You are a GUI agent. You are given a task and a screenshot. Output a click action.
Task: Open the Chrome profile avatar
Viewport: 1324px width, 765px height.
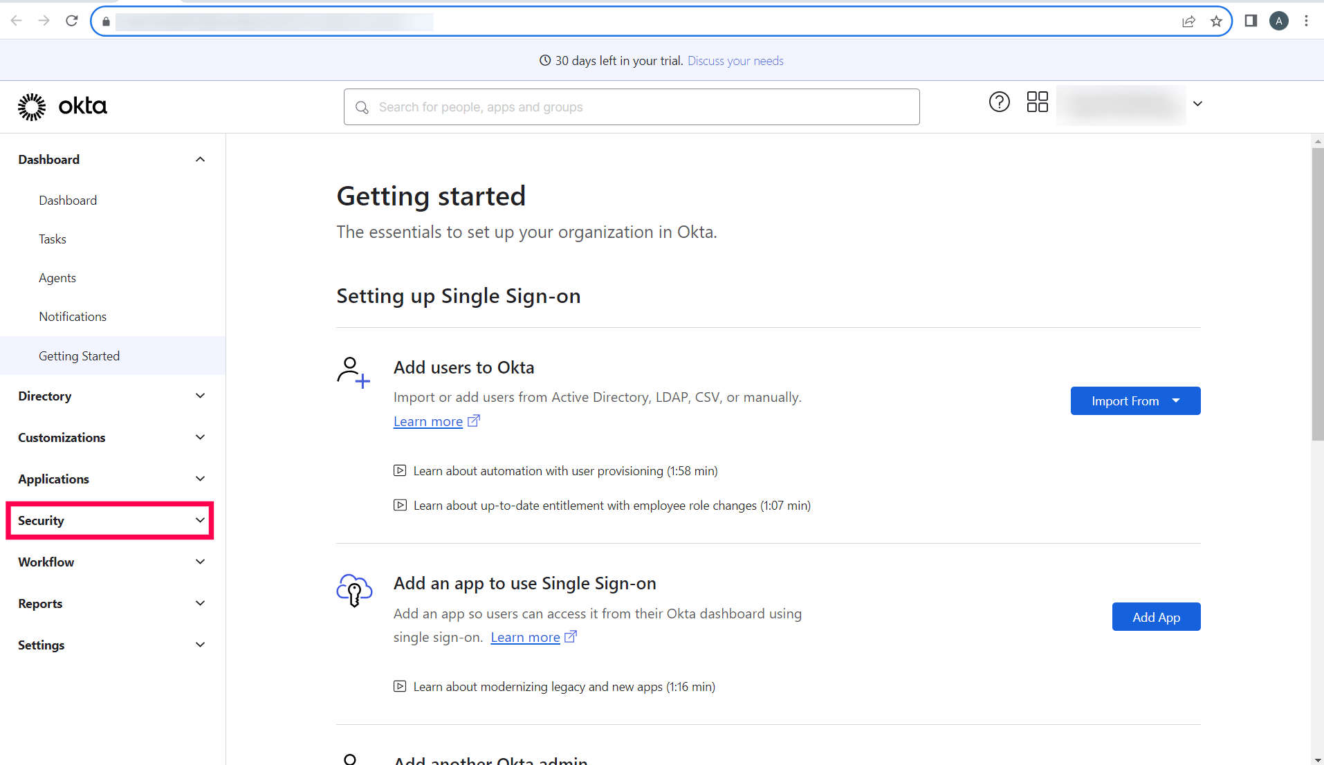pos(1279,21)
